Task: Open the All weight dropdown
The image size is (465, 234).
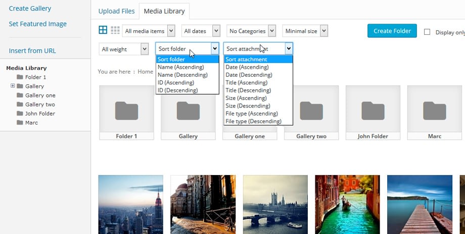Action: click(x=124, y=49)
